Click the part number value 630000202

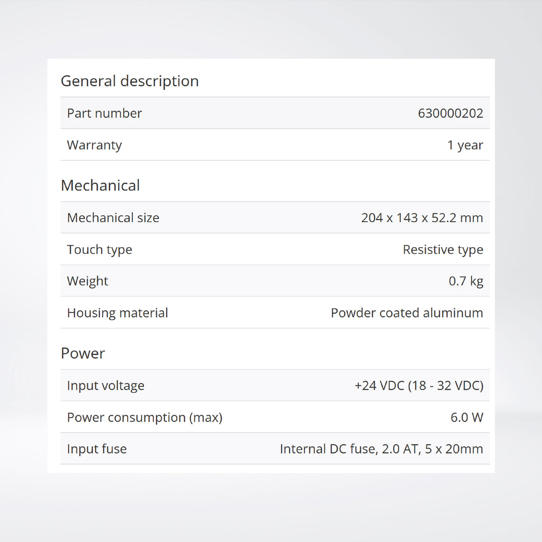pyautogui.click(x=450, y=113)
